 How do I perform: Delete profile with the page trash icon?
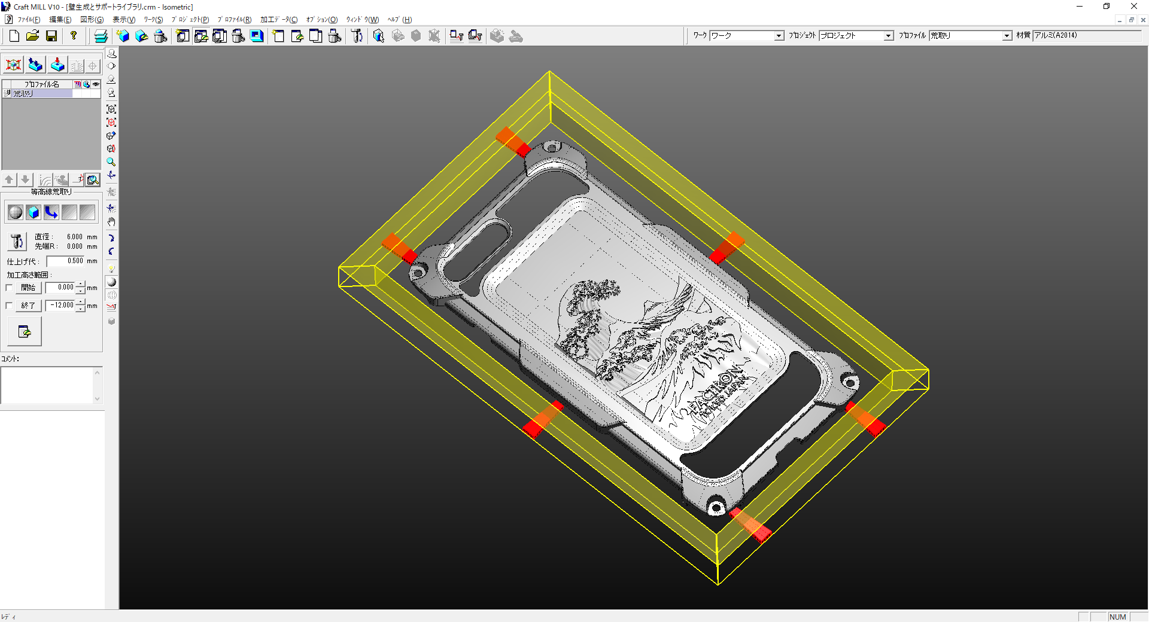coord(335,36)
